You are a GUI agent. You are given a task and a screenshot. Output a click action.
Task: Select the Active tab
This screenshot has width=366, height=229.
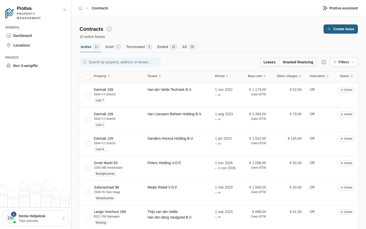[90, 47]
